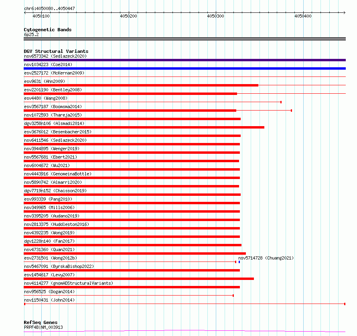Open variant esv4480 (Wang2008)

[x=46, y=98]
